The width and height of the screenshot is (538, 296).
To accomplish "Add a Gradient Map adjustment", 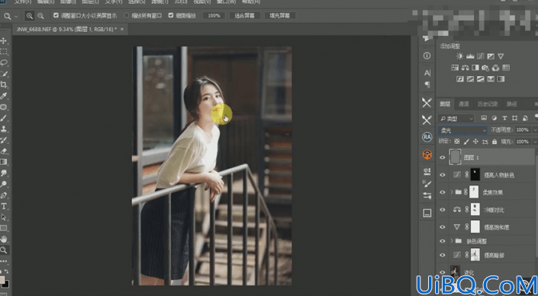I will click(x=501, y=79).
